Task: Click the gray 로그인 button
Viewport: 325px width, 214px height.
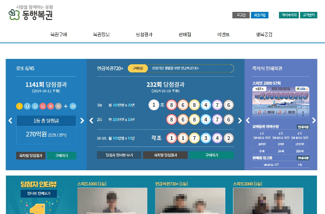Action: tap(241, 15)
